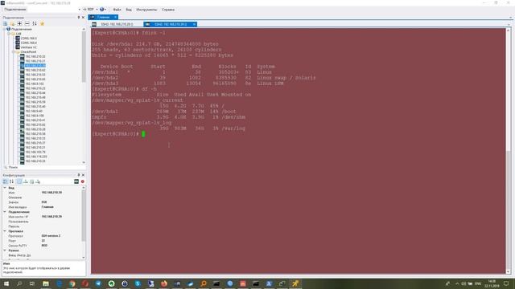
Task: Click the connection tree search field
Action: pos(44,167)
